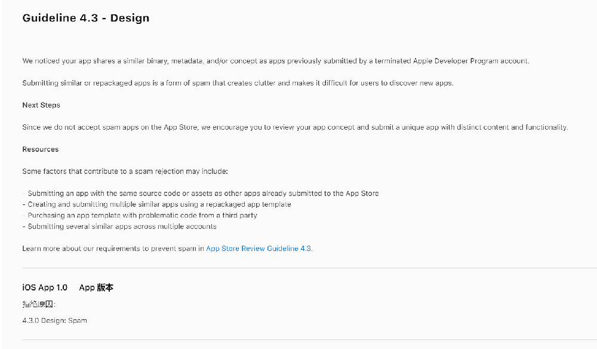The width and height of the screenshot is (597, 349).
Task: Click the paragraph starting "Since we do not accept"
Action: click(295, 127)
